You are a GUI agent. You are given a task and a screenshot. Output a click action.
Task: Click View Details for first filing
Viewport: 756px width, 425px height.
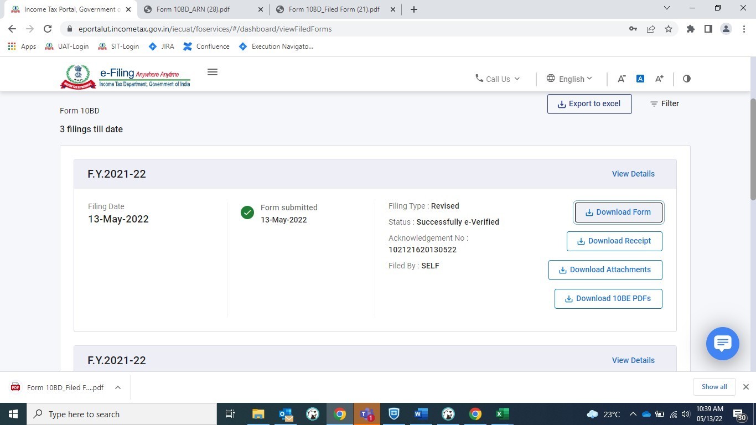(633, 174)
